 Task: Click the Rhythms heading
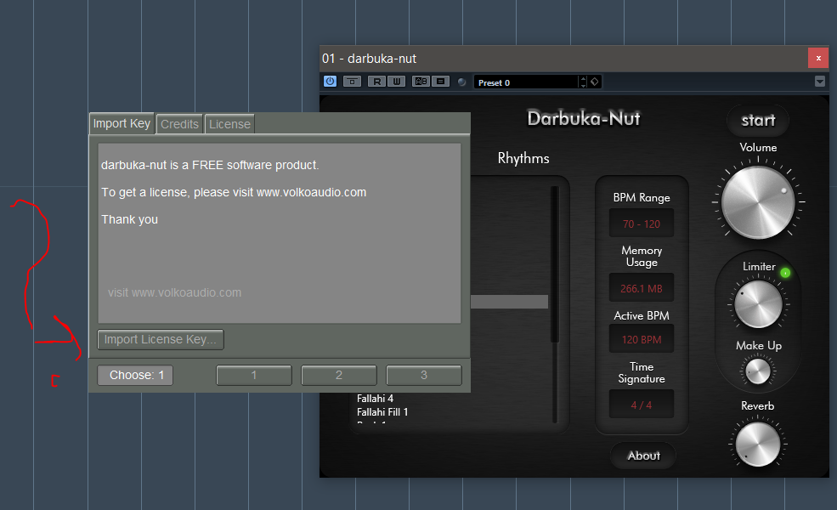pos(523,158)
